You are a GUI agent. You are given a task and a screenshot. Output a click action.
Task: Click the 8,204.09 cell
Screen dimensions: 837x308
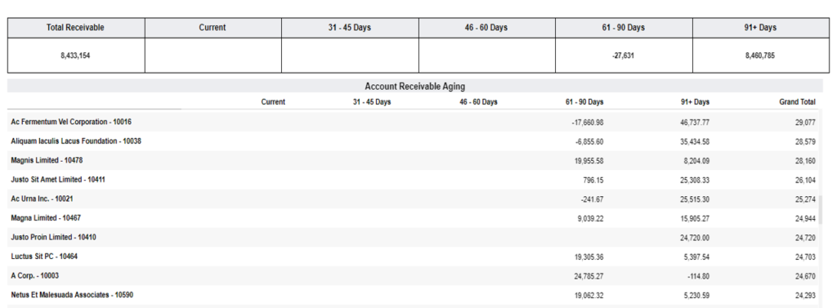(696, 161)
